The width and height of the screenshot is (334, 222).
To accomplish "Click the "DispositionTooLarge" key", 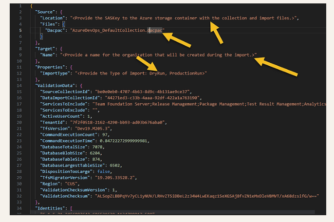I will [66, 172].
